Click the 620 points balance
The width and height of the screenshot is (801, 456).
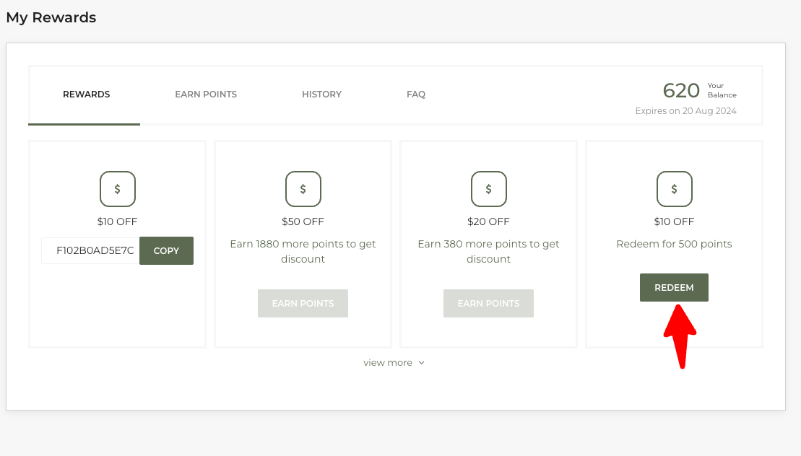tap(681, 90)
